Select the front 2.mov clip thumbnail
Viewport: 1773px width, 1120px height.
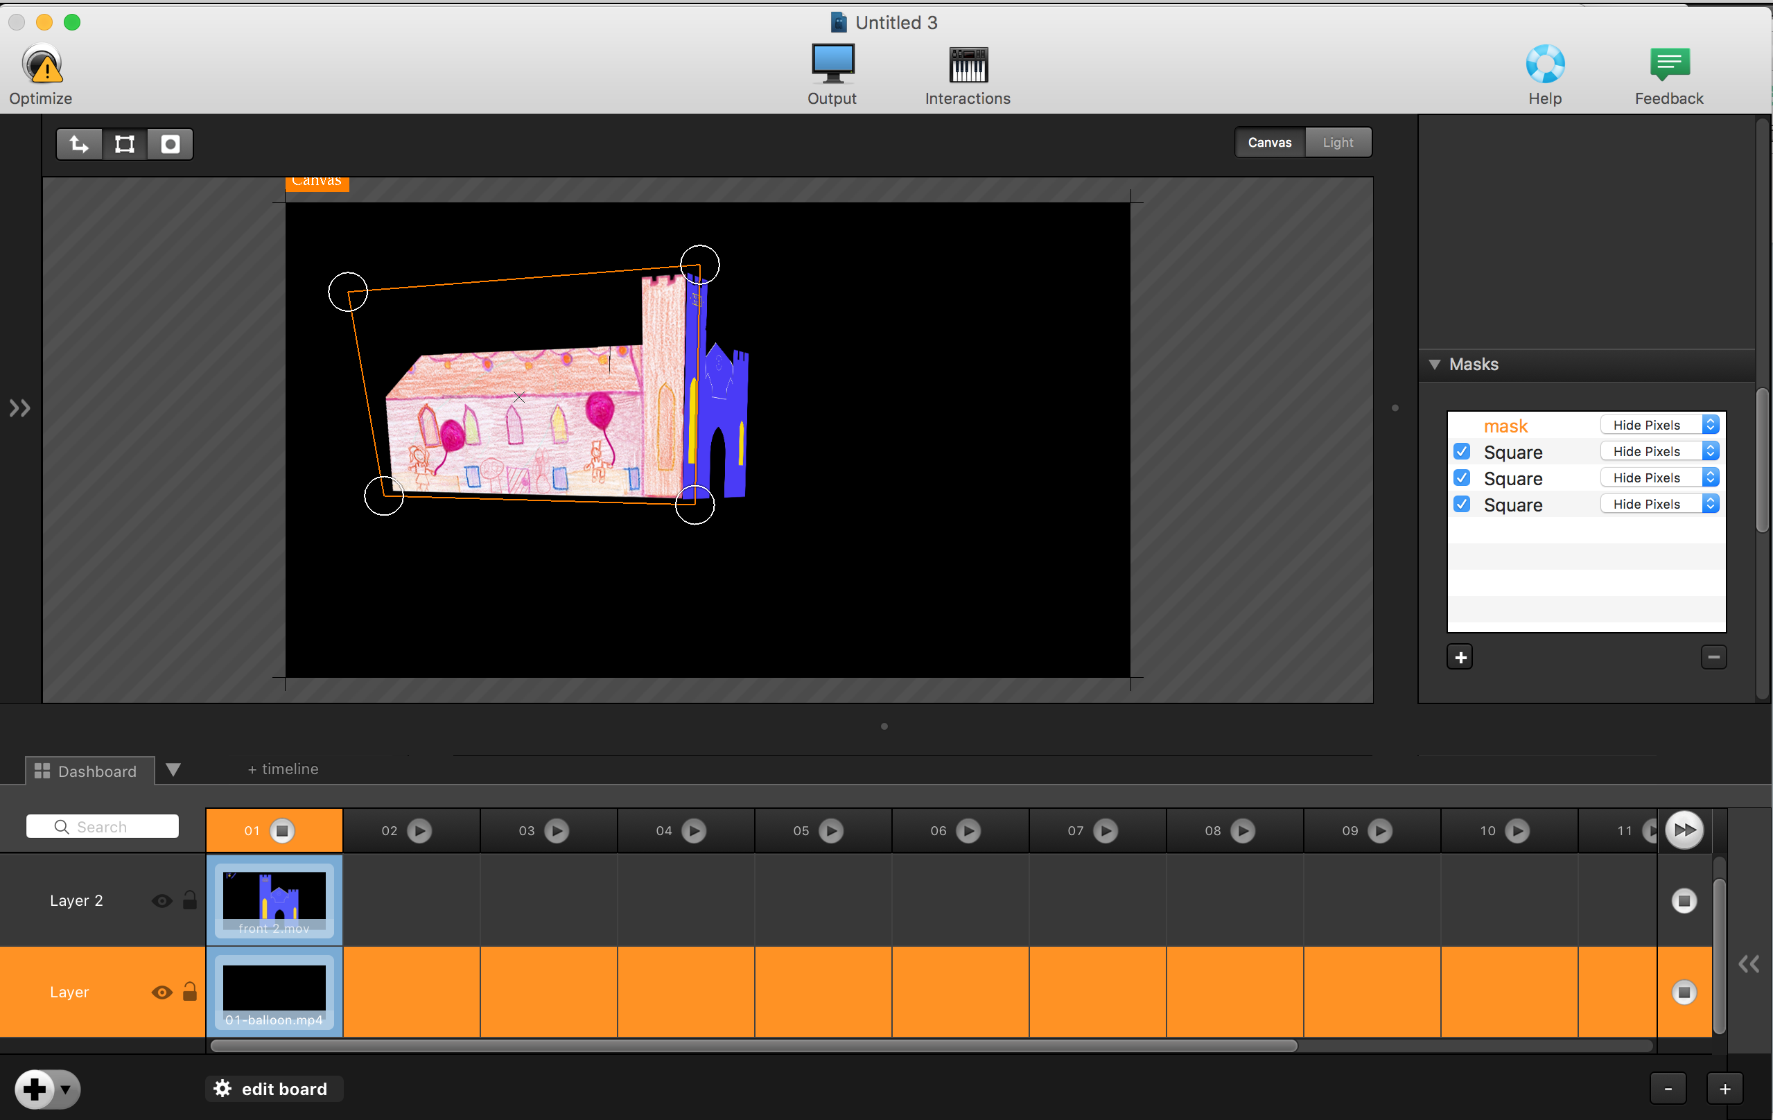pyautogui.click(x=274, y=900)
